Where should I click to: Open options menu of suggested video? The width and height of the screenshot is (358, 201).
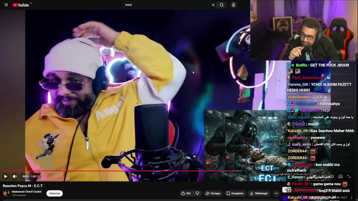coord(352,198)
